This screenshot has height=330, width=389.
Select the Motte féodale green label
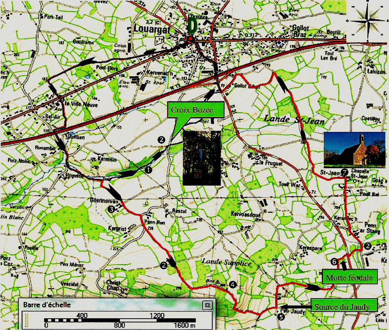pos(349,278)
